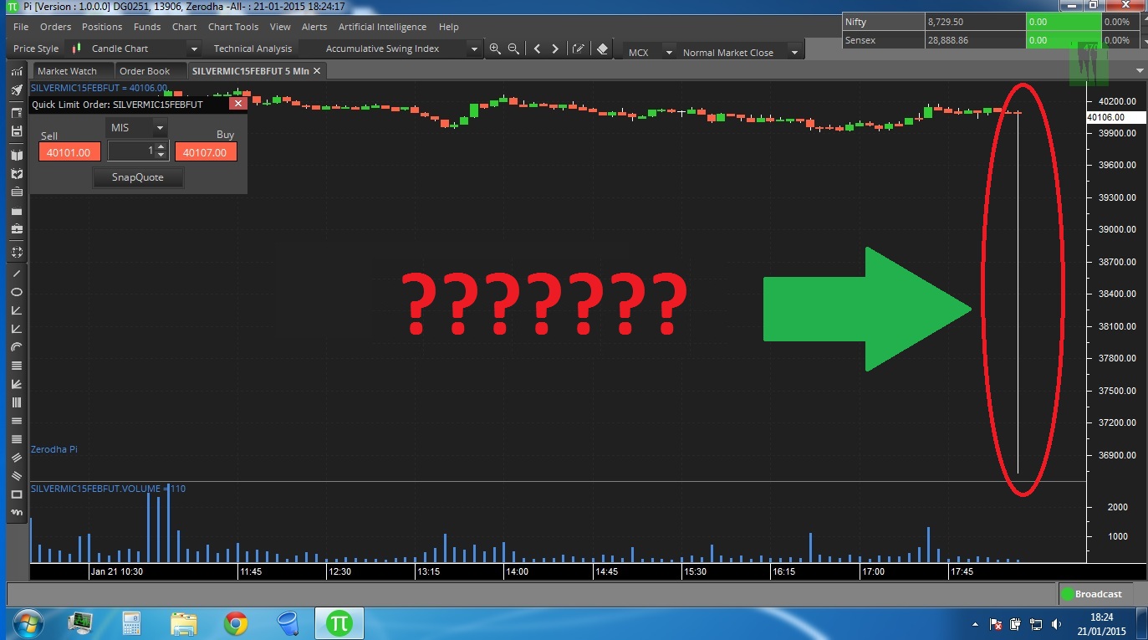Click the Sell 40101.00 button
Image resolution: width=1148 pixels, height=640 pixels.
(x=69, y=151)
